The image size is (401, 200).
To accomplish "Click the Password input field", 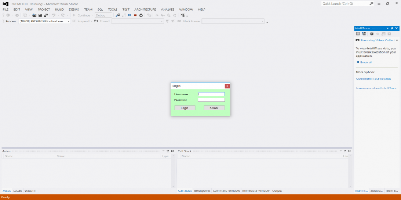I will [211, 100].
